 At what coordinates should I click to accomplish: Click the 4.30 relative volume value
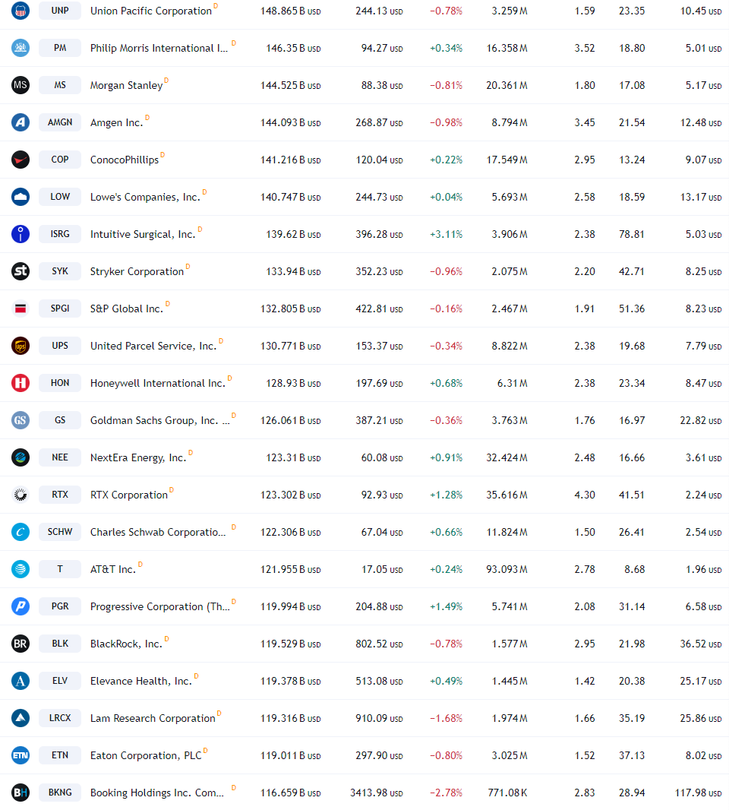click(585, 495)
